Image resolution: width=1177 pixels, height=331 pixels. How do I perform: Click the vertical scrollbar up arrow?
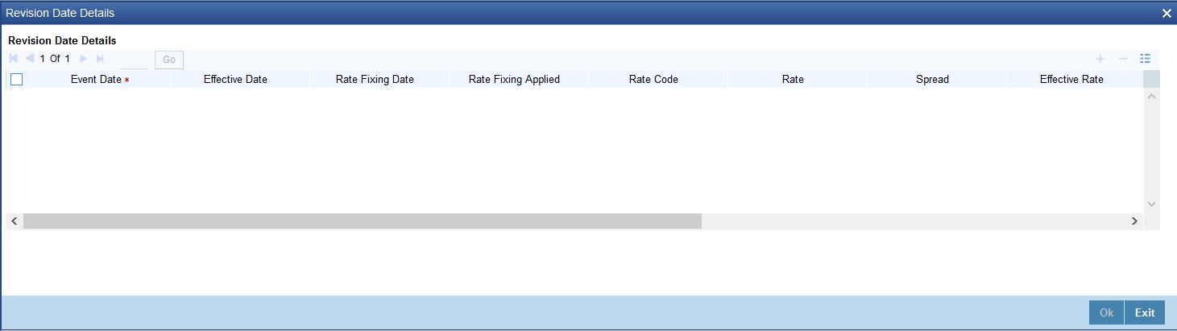tap(1151, 97)
